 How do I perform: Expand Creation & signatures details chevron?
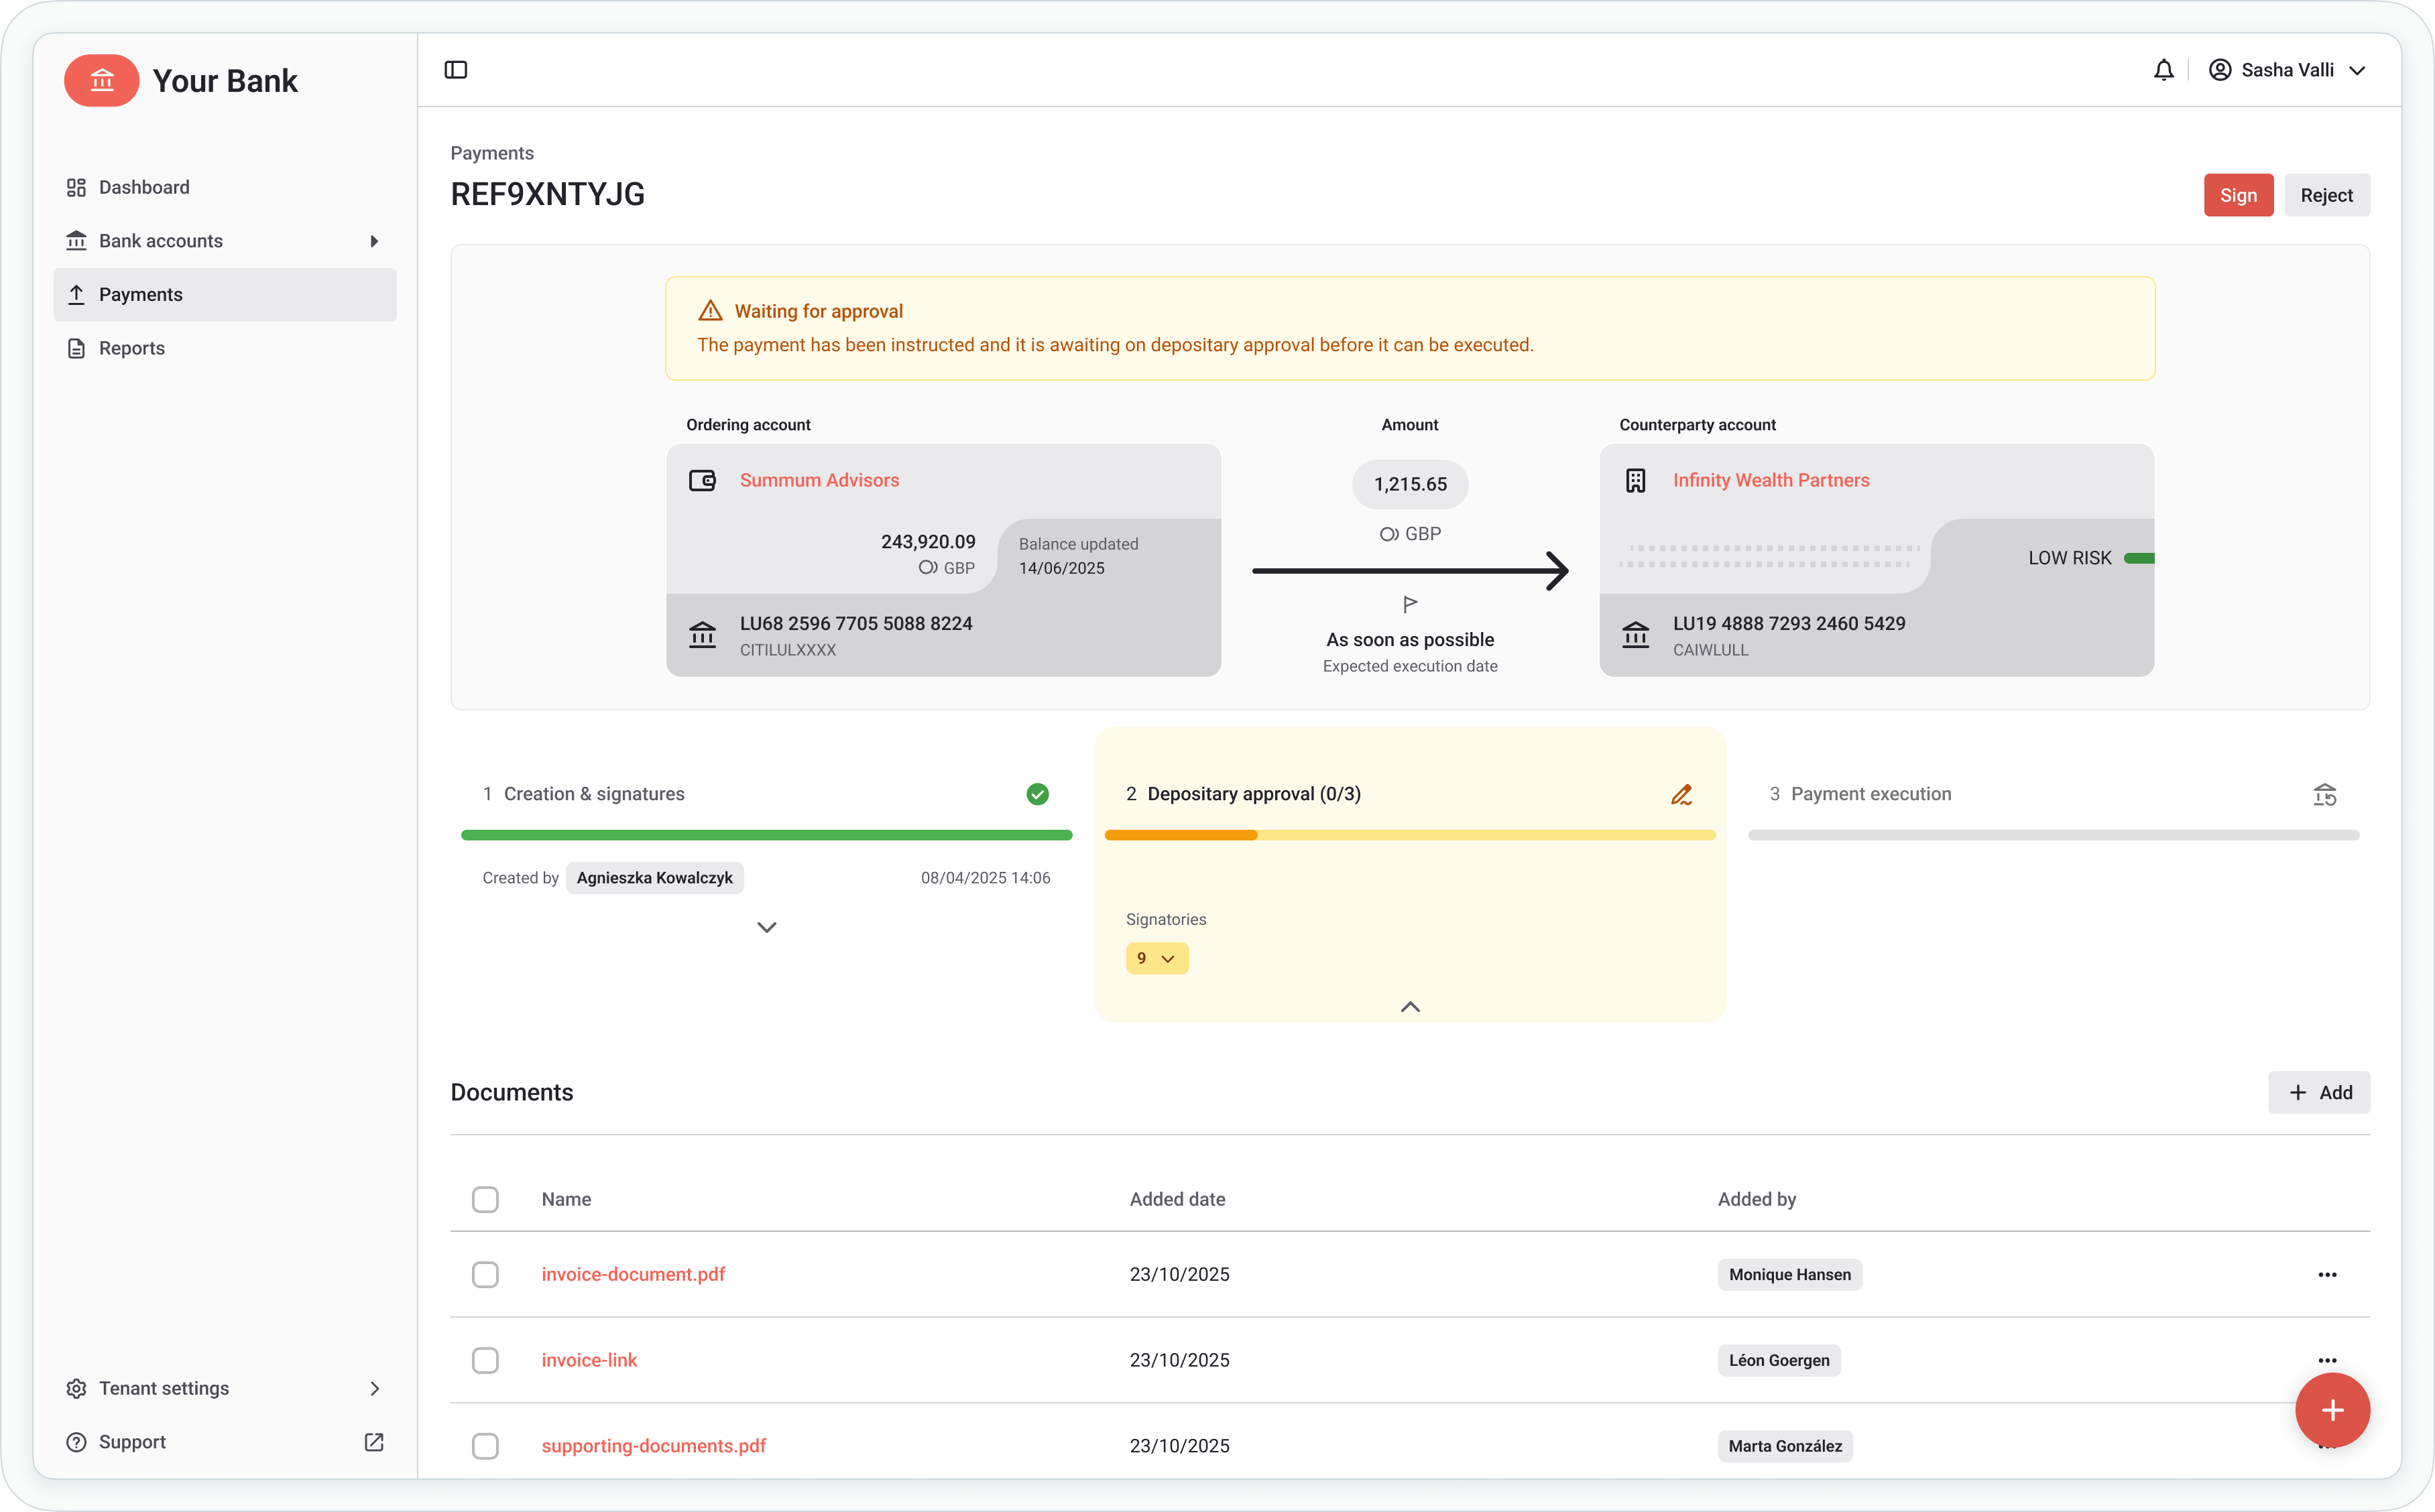point(766,927)
